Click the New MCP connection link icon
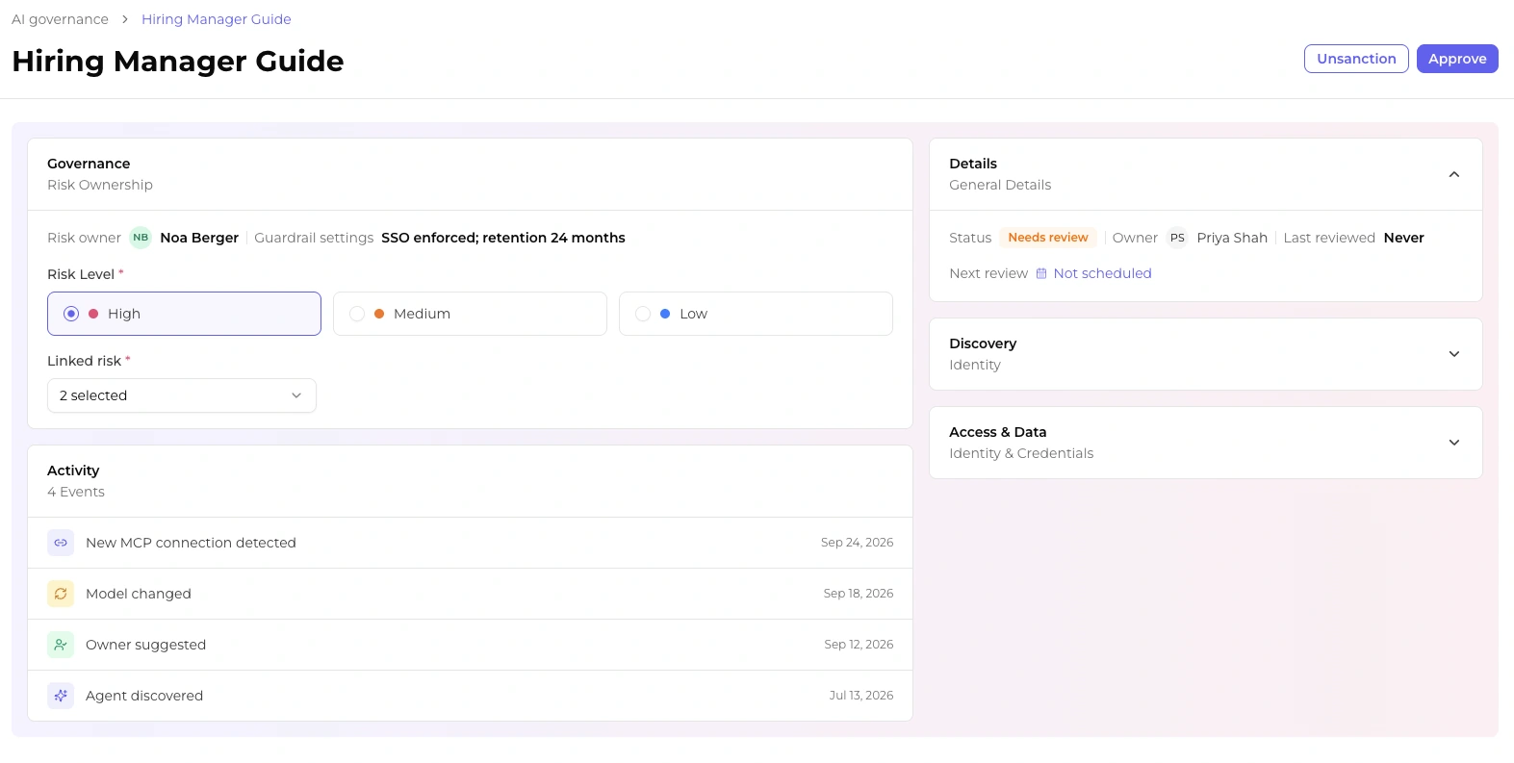This screenshot has height=763, width=1514. pos(61,543)
